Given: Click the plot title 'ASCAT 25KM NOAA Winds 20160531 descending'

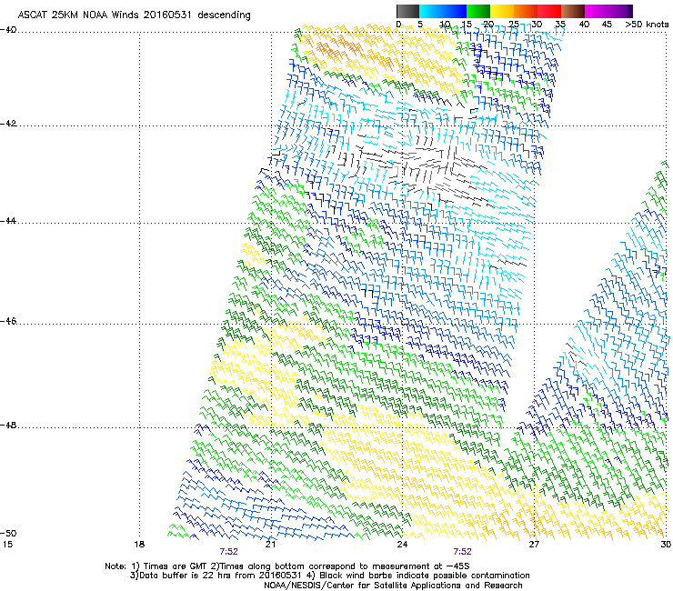Looking at the screenshot, I should tap(134, 15).
